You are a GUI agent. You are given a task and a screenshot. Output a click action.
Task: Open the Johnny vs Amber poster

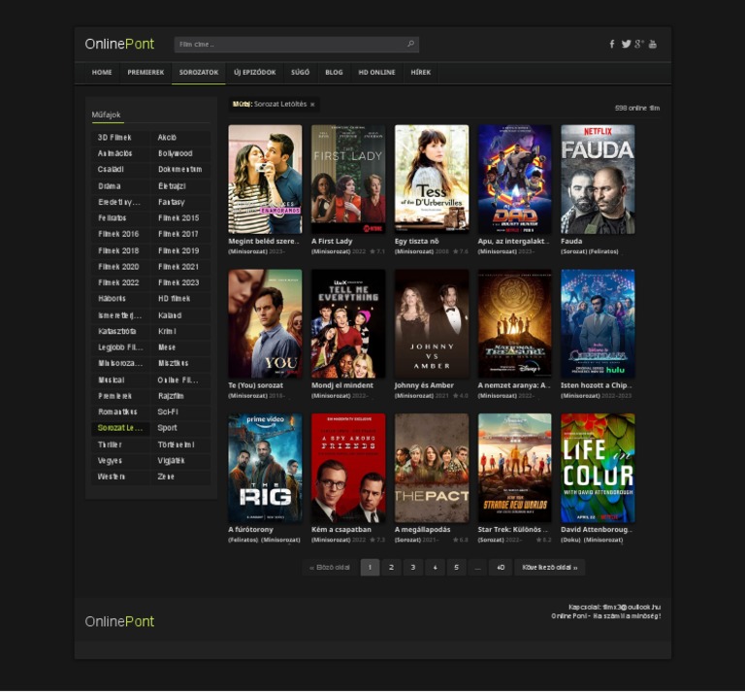(x=432, y=323)
